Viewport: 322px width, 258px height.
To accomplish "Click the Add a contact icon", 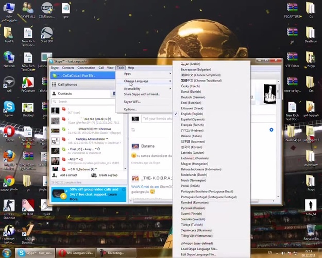I will (x=55, y=175).
